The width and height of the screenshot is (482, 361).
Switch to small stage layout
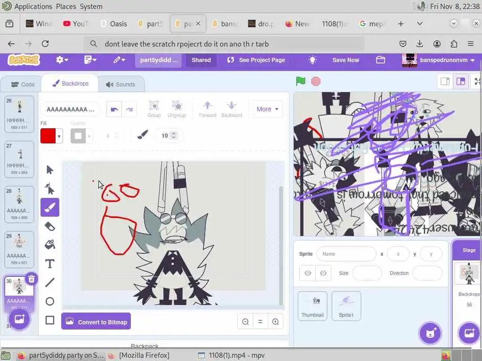tap(445, 81)
